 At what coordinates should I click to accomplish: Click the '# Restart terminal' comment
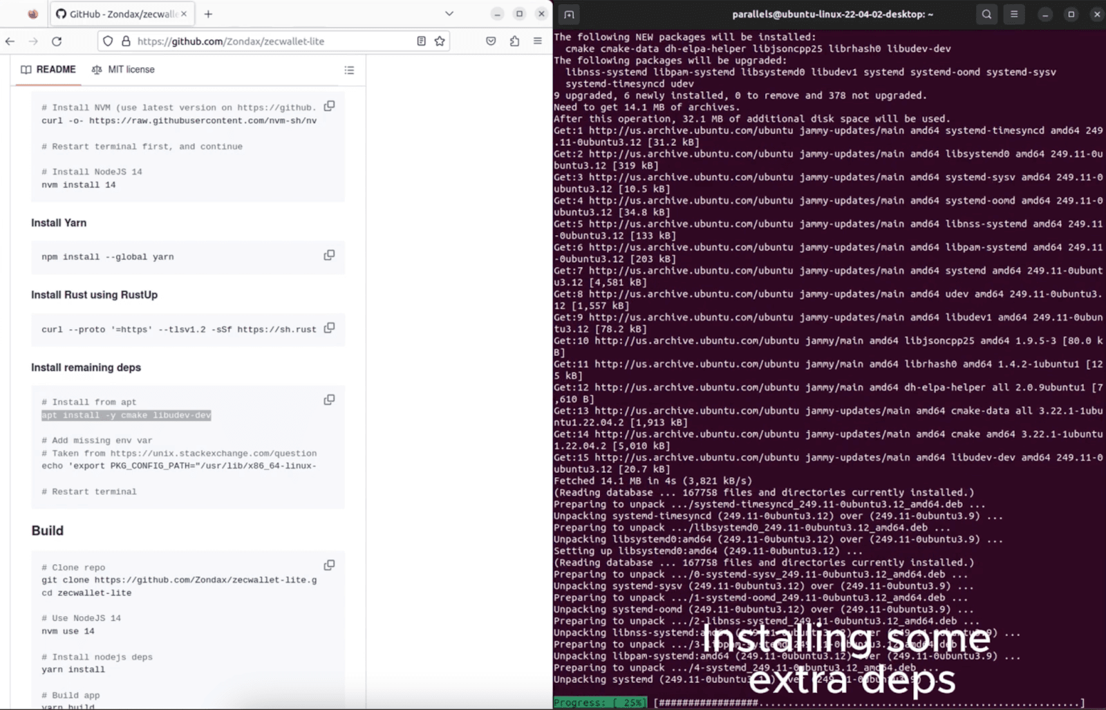[89, 492]
